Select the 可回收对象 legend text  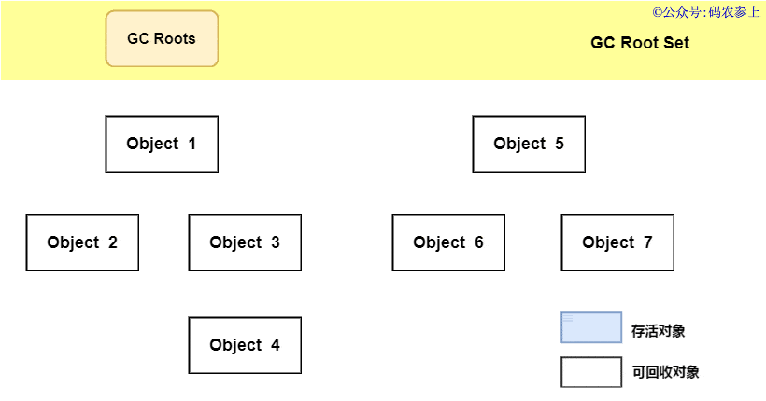(x=665, y=372)
